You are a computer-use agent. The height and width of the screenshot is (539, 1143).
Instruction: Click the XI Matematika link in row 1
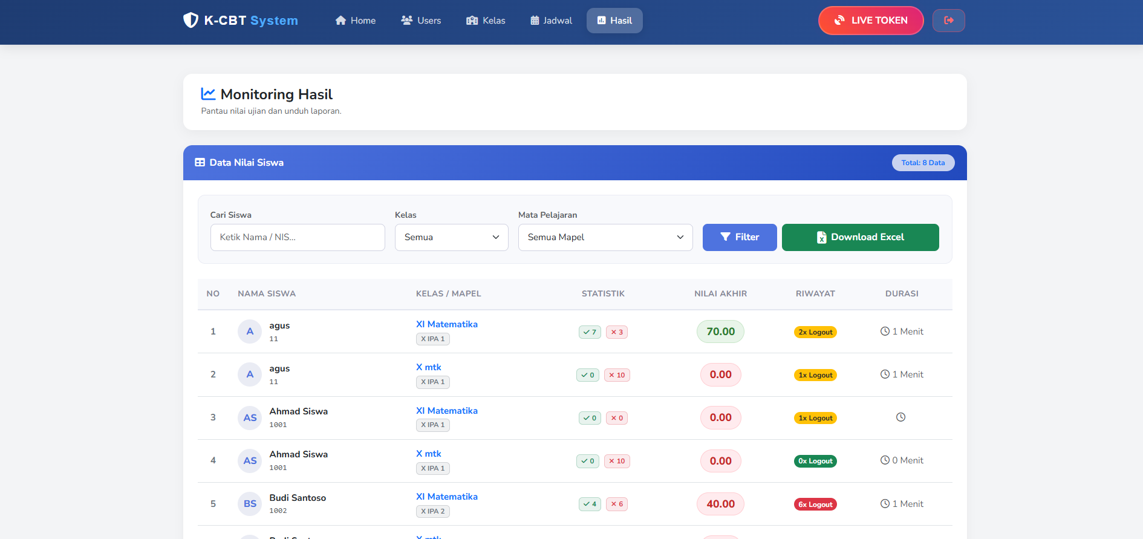tap(446, 324)
